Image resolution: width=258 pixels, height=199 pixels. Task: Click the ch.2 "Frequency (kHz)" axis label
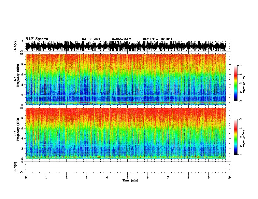pyautogui.click(x=18, y=129)
